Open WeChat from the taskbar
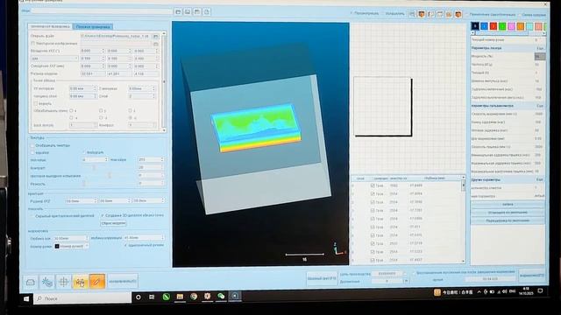This screenshot has width=561, height=315. pos(221,296)
